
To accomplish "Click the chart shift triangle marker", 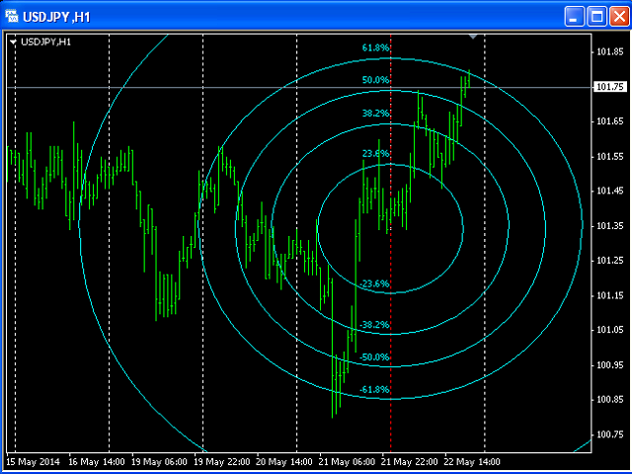I will 473,37.
